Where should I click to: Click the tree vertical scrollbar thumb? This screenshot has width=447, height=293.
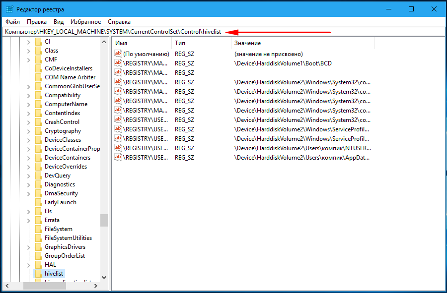pos(104,221)
